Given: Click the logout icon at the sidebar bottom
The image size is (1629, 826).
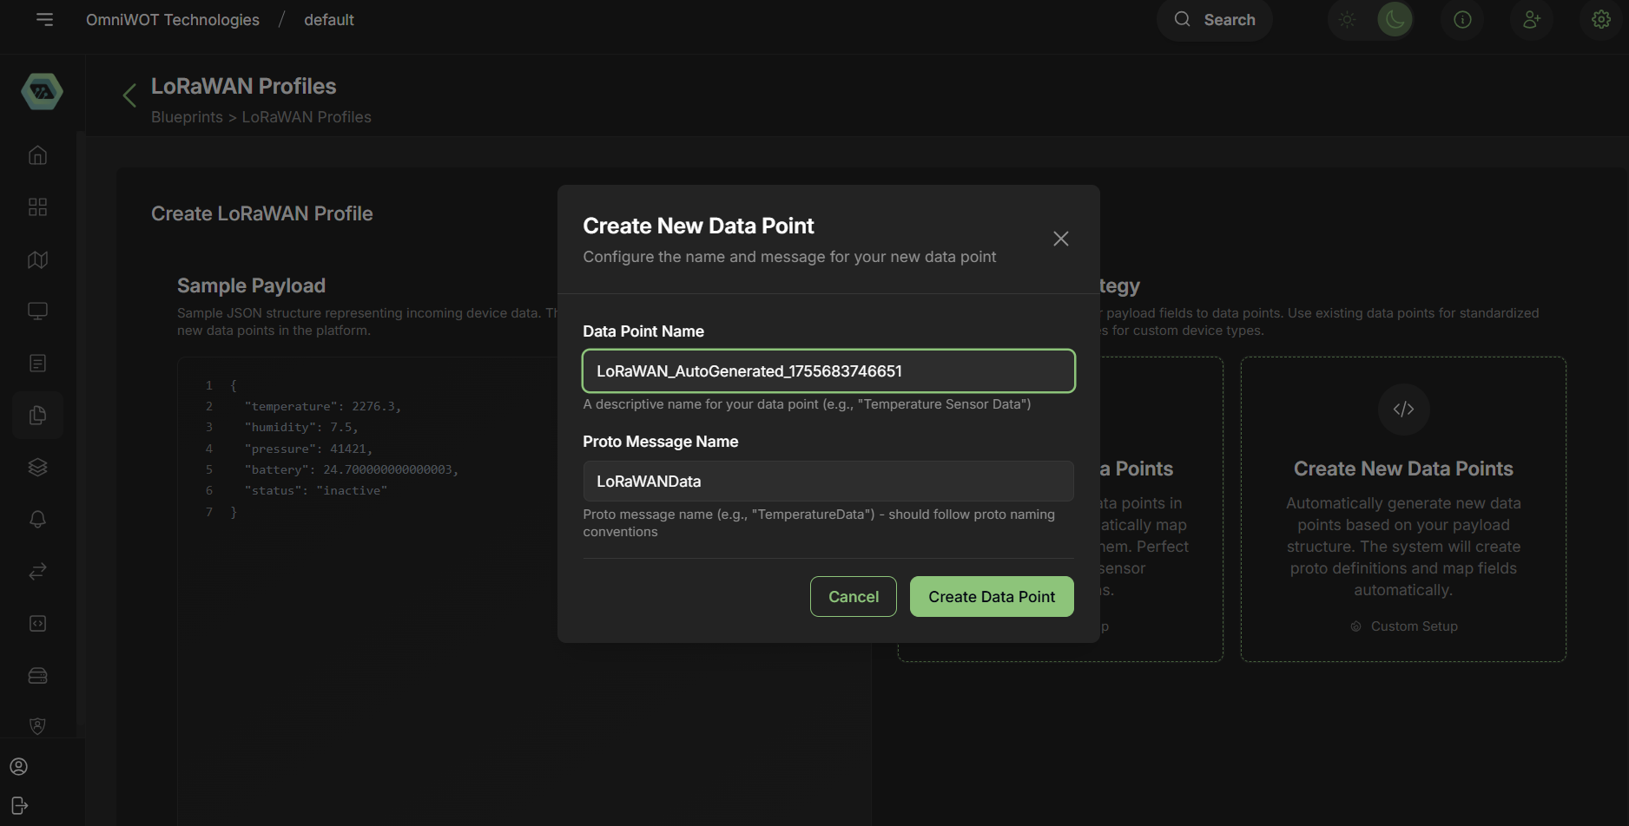Looking at the screenshot, I should click(19, 805).
